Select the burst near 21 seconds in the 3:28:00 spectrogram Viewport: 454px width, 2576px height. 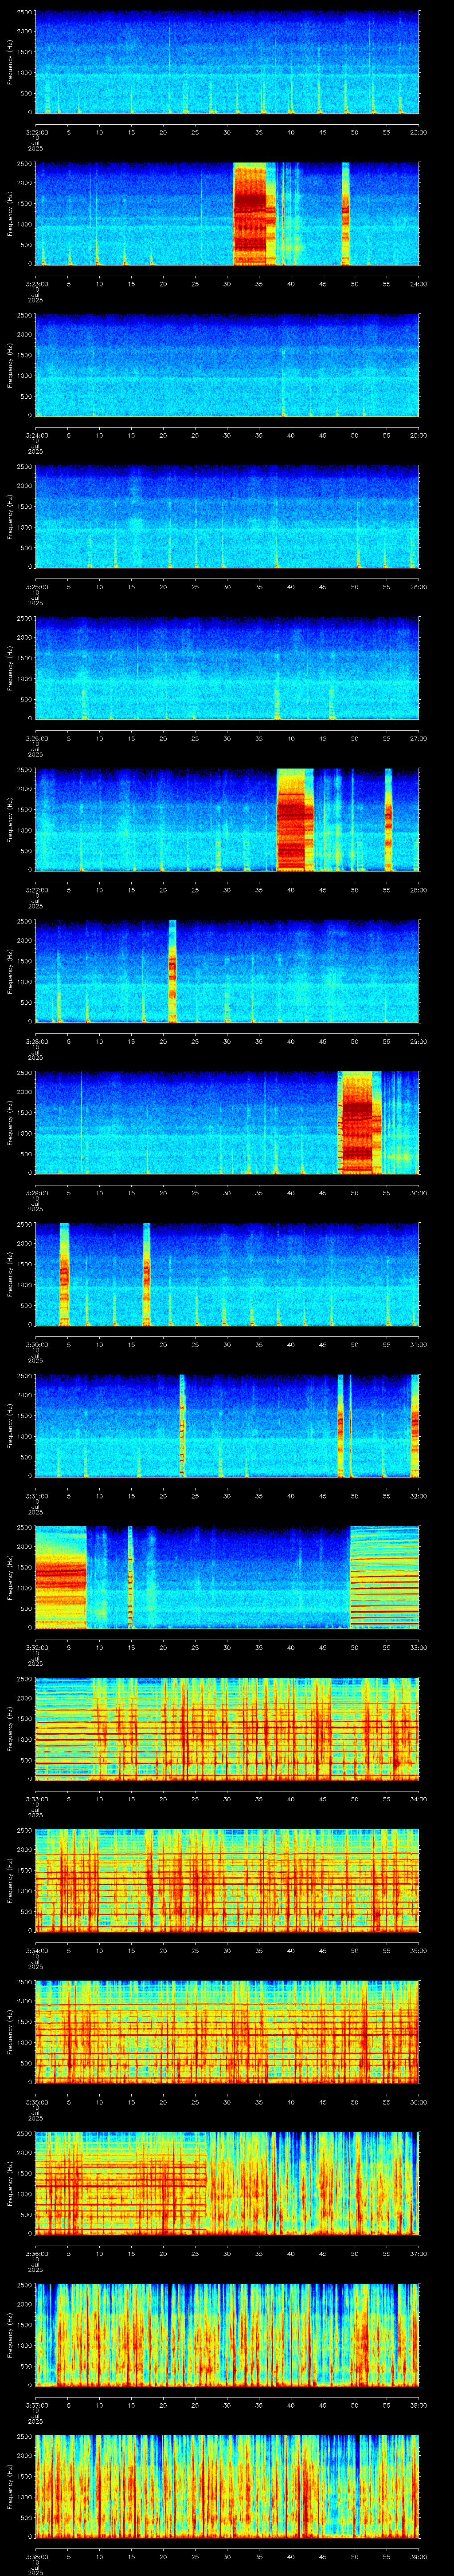pyautogui.click(x=172, y=970)
